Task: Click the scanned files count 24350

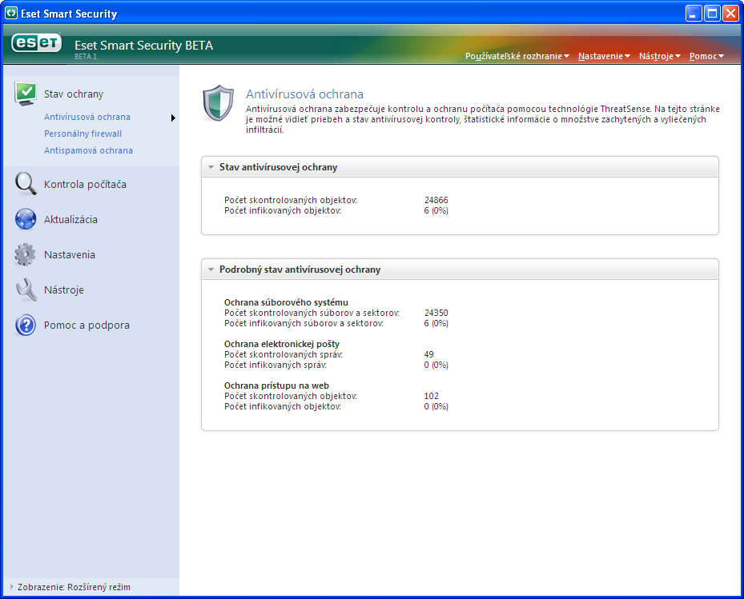Action: [x=436, y=313]
